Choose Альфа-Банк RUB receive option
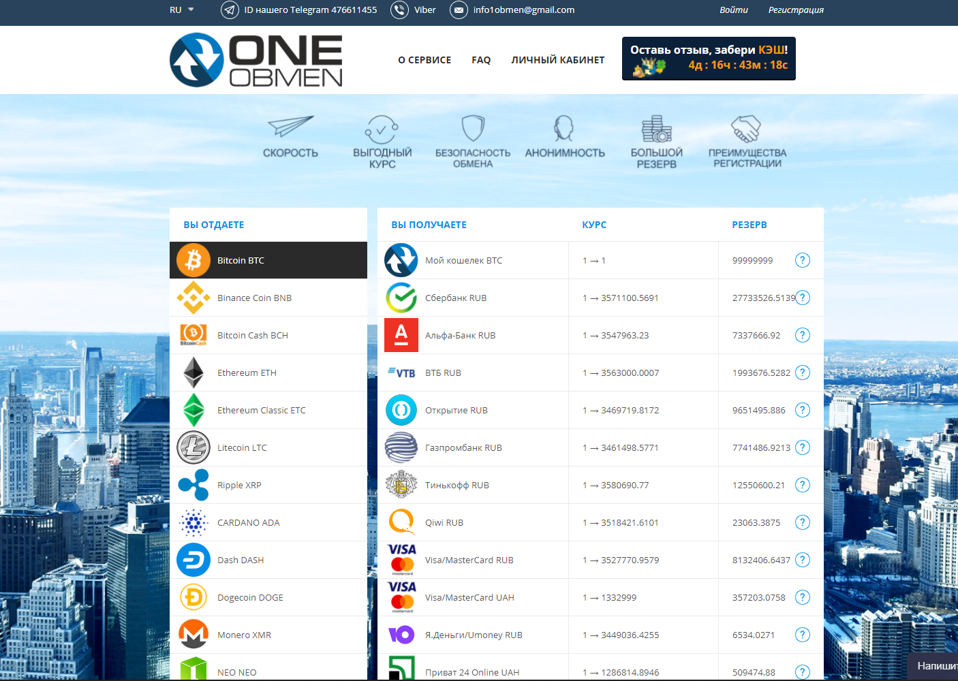 [473, 335]
